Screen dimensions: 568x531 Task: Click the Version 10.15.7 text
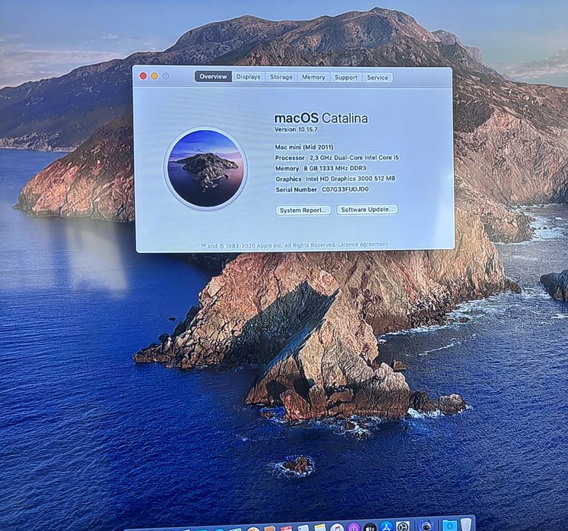point(296,129)
